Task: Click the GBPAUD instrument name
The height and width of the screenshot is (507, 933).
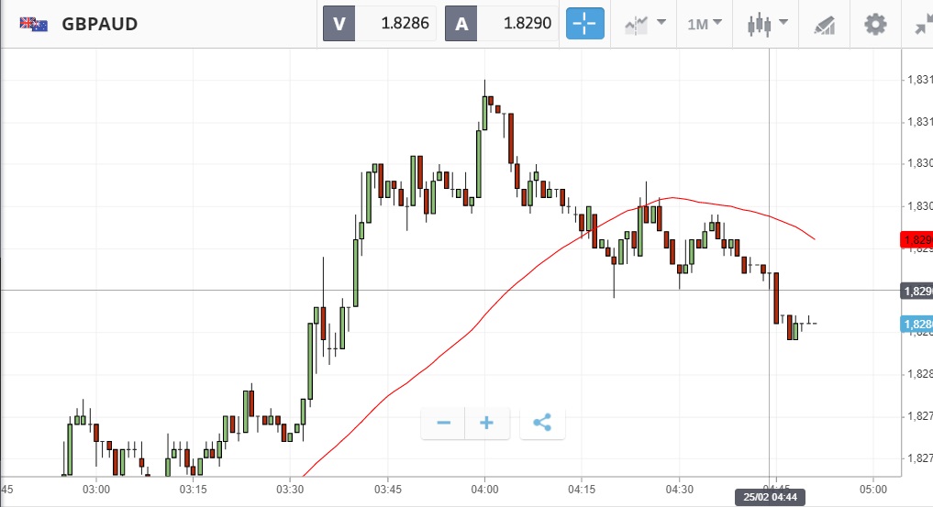Action: click(x=100, y=24)
